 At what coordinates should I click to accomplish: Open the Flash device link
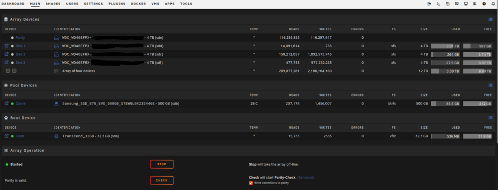point(20,136)
